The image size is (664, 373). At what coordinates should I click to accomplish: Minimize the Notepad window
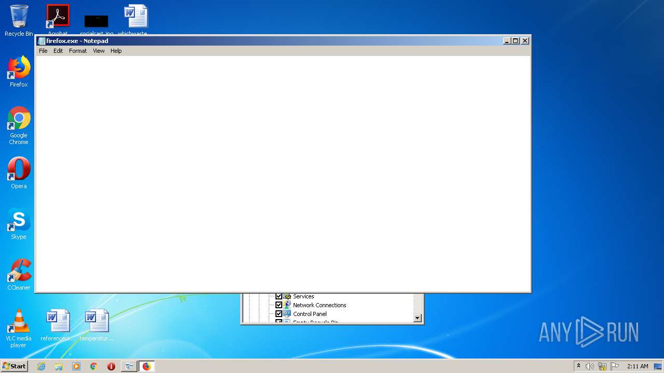click(x=507, y=41)
